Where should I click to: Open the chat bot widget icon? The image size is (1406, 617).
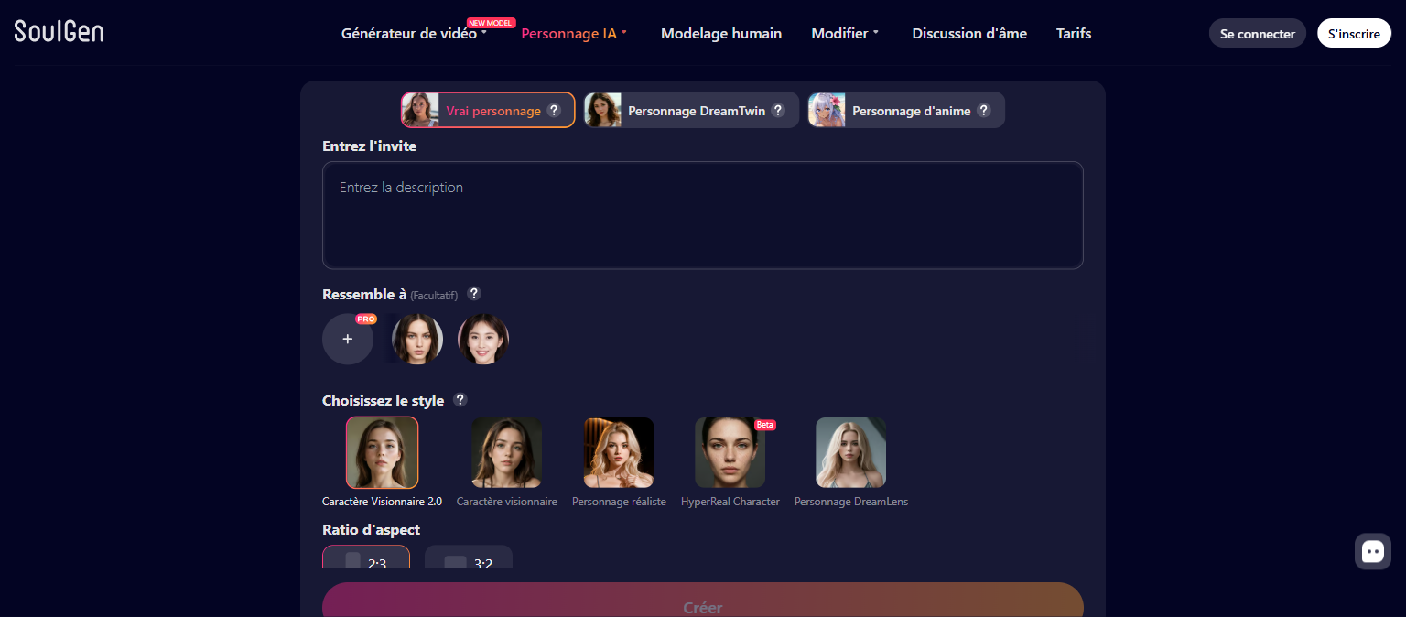[1373, 551]
